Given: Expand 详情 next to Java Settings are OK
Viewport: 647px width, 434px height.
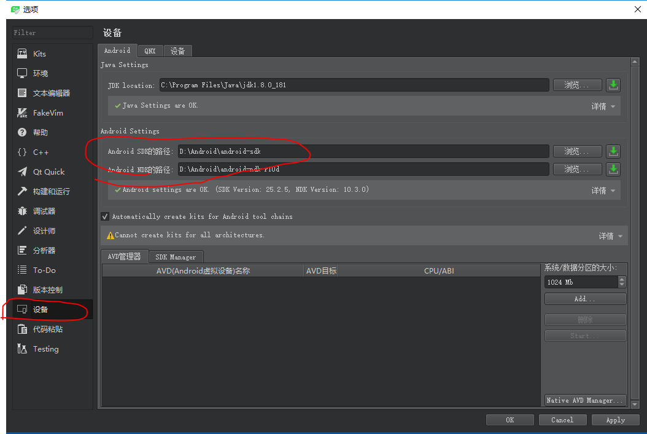Looking at the screenshot, I should point(603,106).
